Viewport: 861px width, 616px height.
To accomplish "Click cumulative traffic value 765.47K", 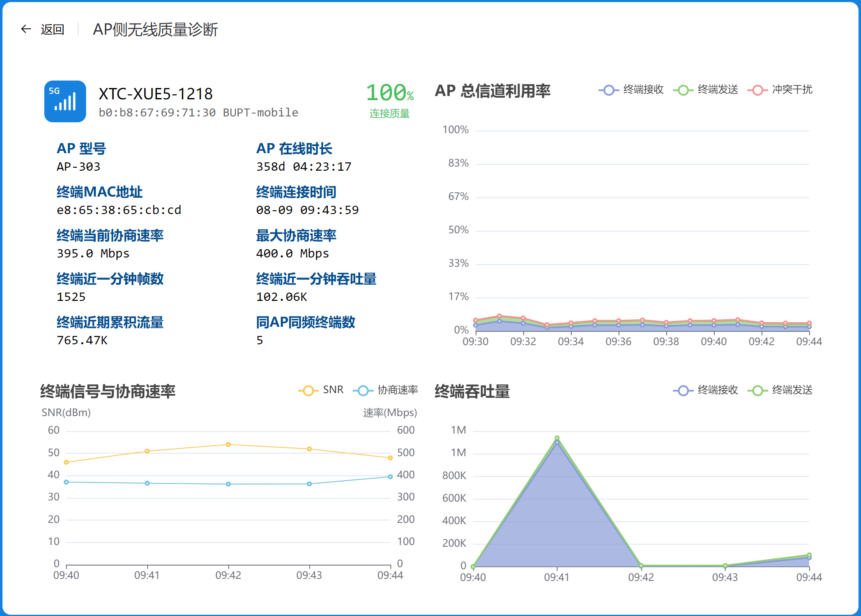I will 82,341.
